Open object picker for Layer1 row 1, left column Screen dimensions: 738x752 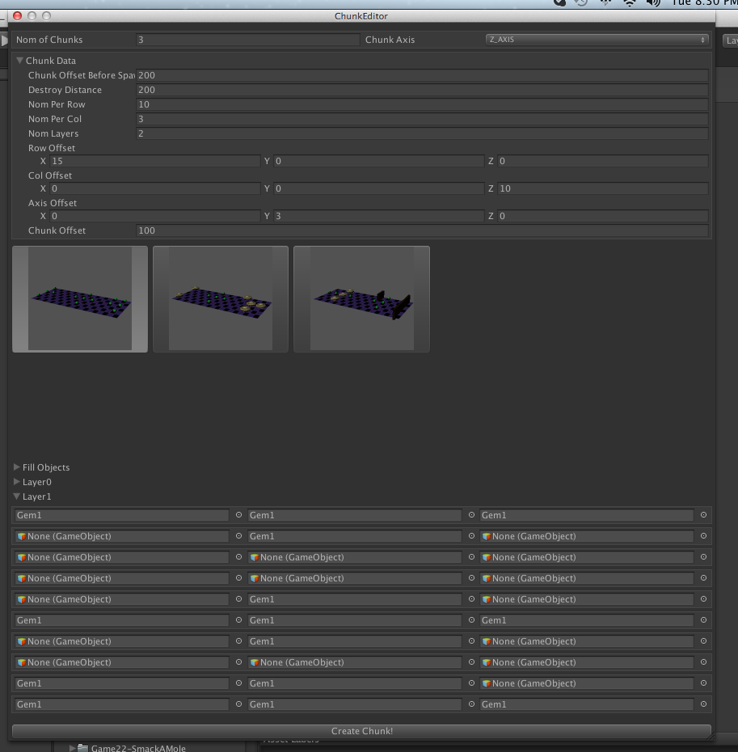[x=238, y=514]
